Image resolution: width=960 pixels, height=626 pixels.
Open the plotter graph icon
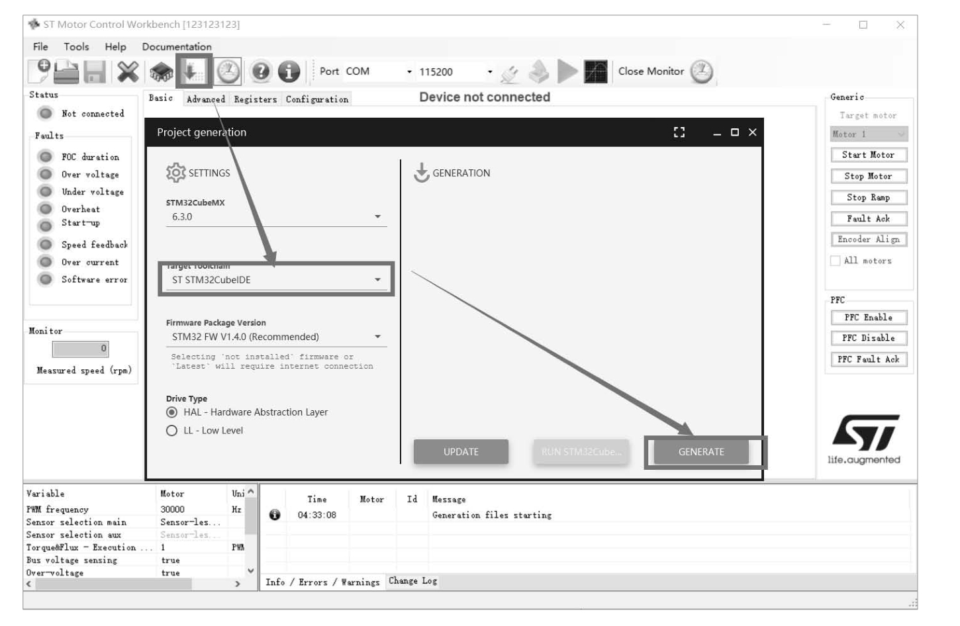(596, 71)
